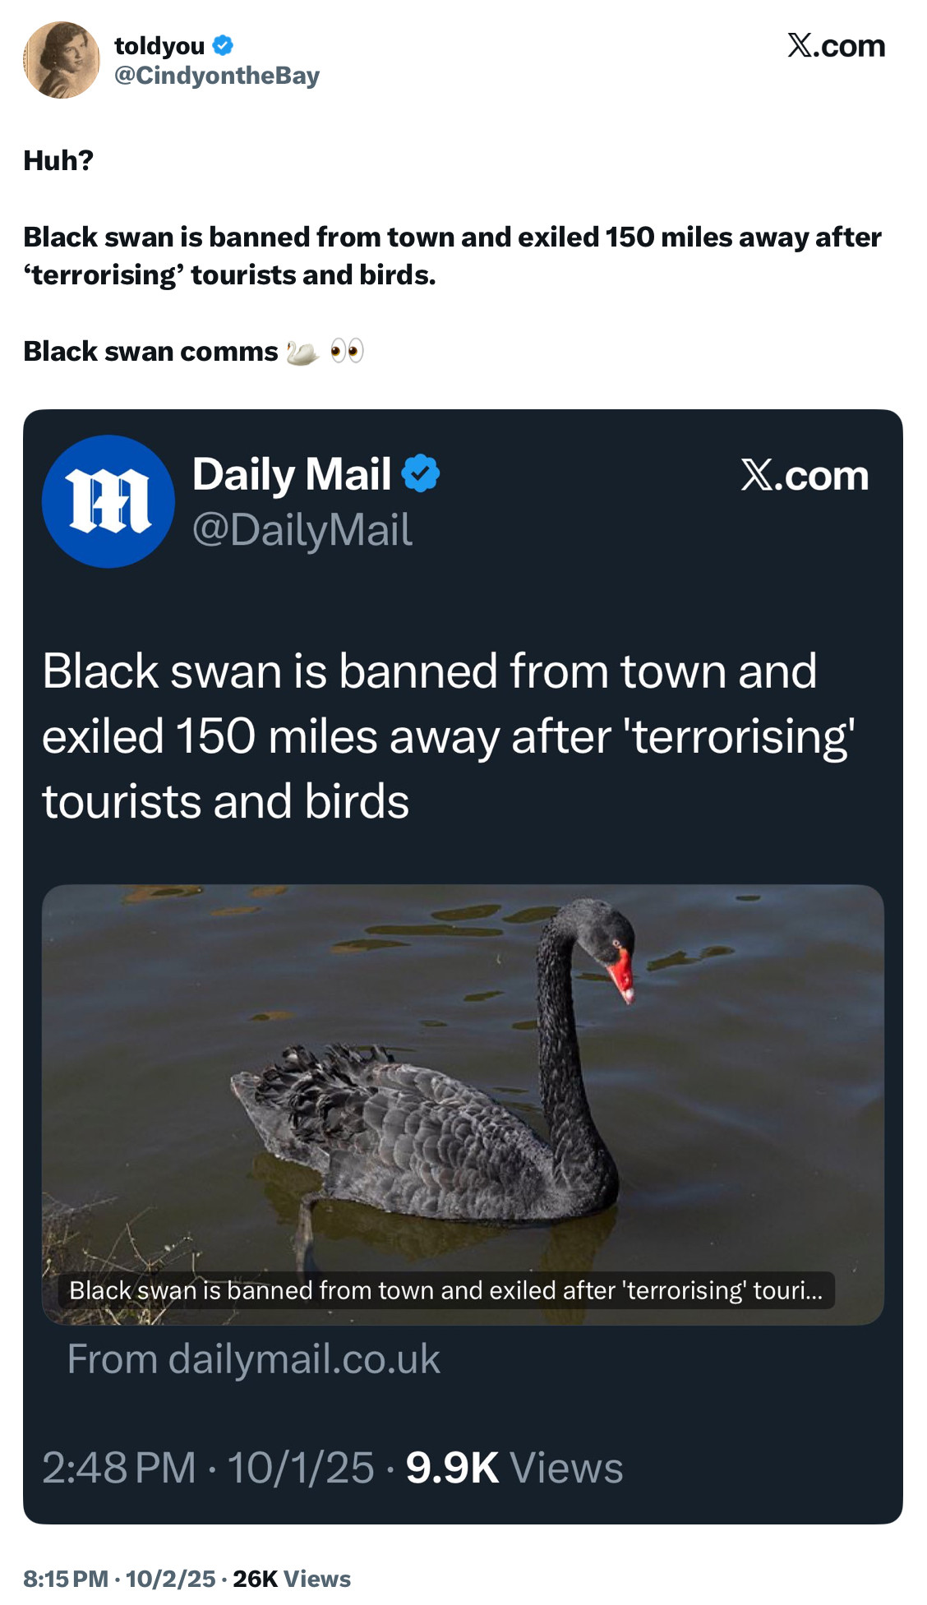Click toldyou's blue verified badge
This screenshot has width=927, height=1605.
tap(223, 45)
